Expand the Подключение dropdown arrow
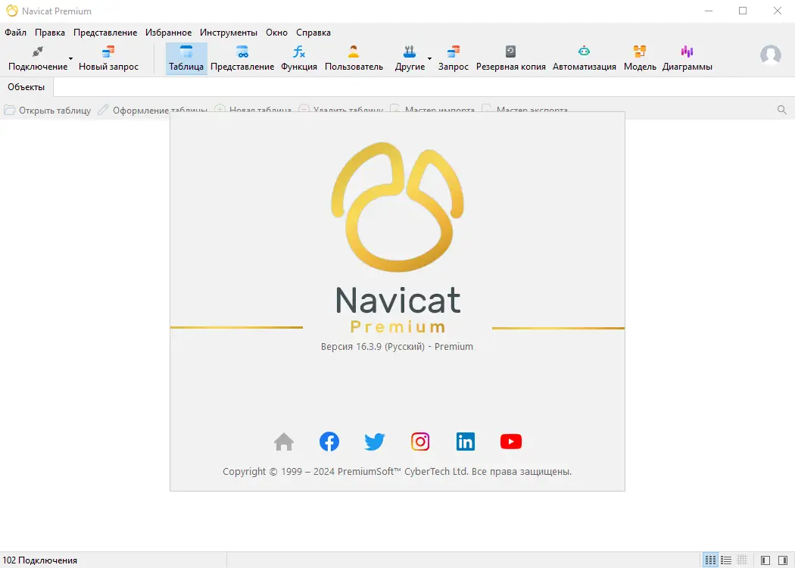The width and height of the screenshot is (795, 568). click(x=70, y=59)
